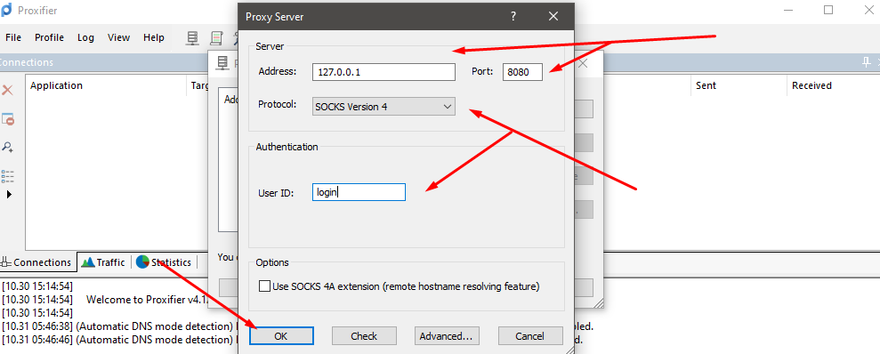Click the help question mark in Proxy Server dialog
The width and height of the screenshot is (880, 354).
[513, 16]
